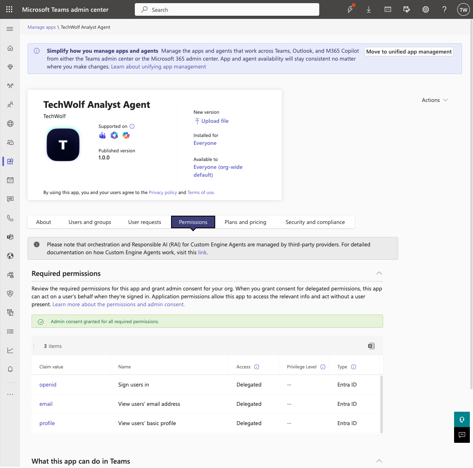Open the Teams devices sidebar icon

click(x=10, y=142)
